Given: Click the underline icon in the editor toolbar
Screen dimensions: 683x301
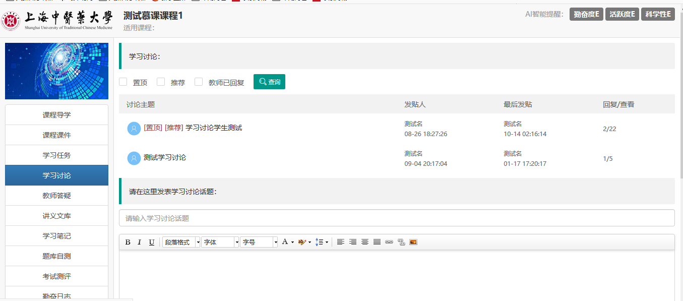Looking at the screenshot, I should 152,242.
